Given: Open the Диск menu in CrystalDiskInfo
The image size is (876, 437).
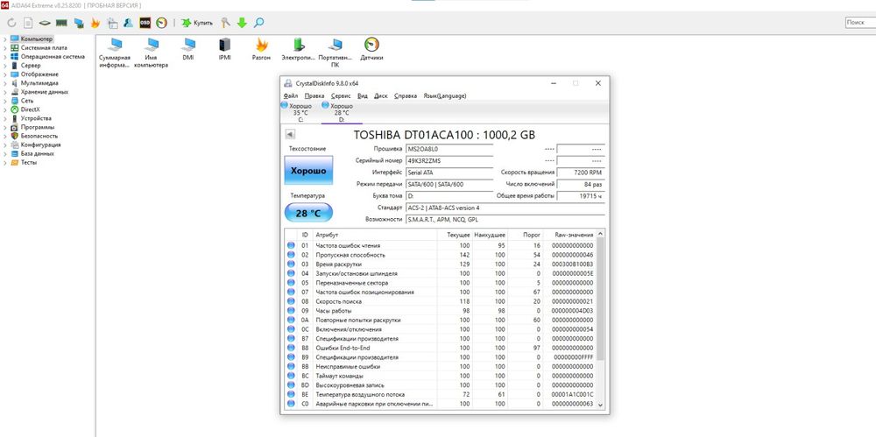Looking at the screenshot, I should [x=380, y=96].
